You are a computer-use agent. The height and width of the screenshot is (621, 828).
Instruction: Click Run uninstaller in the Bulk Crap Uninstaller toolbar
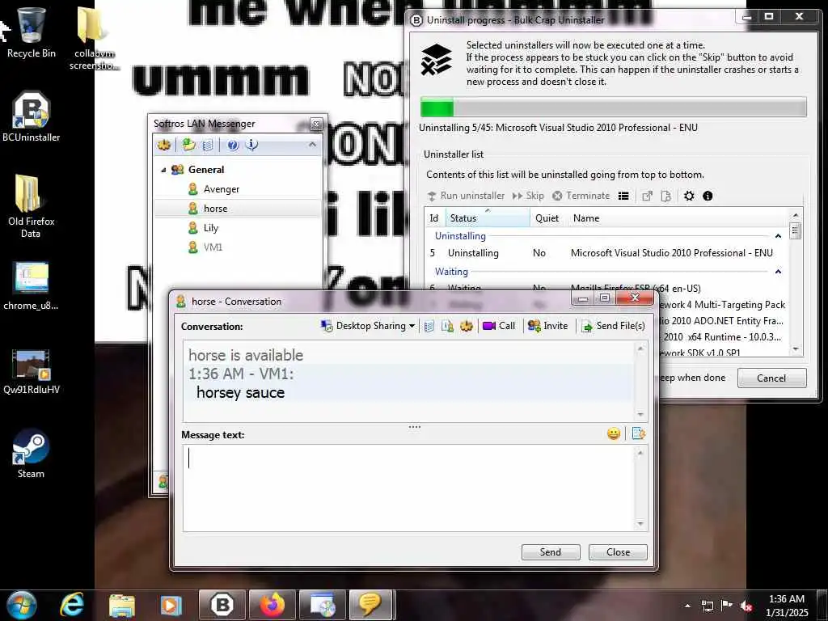[x=467, y=196]
